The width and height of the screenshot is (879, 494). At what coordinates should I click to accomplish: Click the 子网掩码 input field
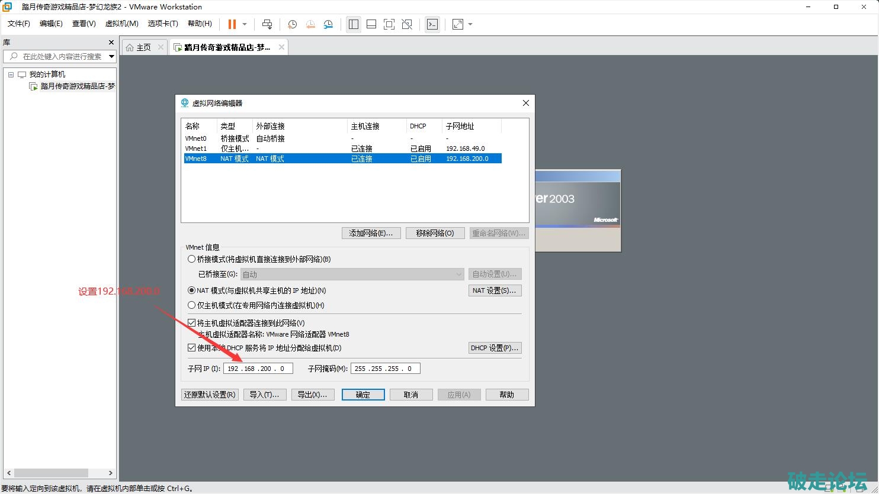[385, 369]
